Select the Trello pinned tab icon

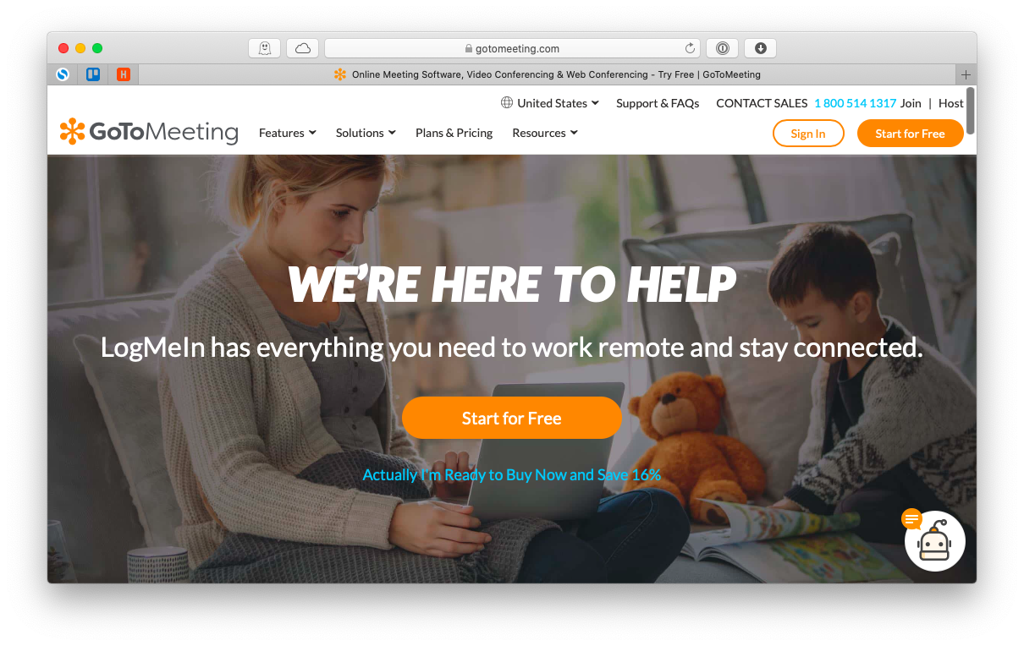pyautogui.click(x=93, y=74)
